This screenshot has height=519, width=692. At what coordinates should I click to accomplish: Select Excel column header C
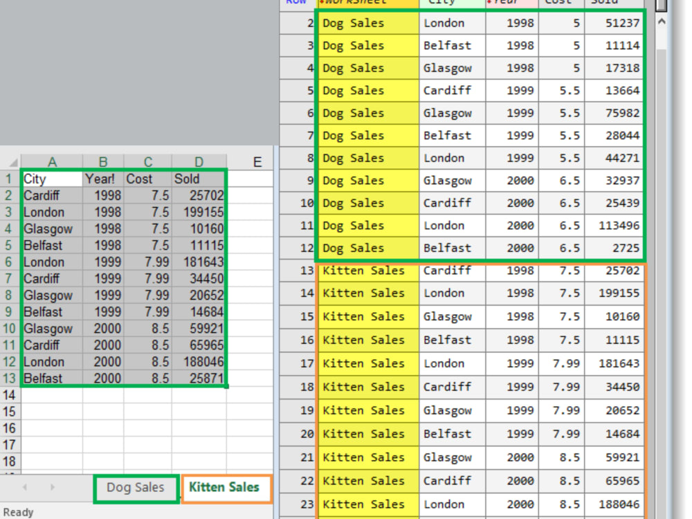[x=148, y=162]
